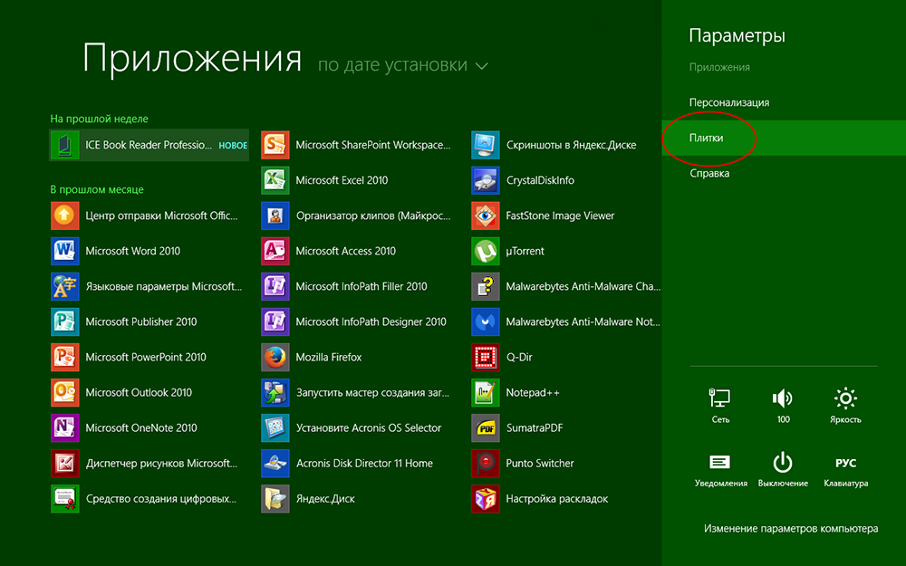Click the Microsoft PowerPoint 2010 label
The height and width of the screenshot is (566, 906).
146,357
